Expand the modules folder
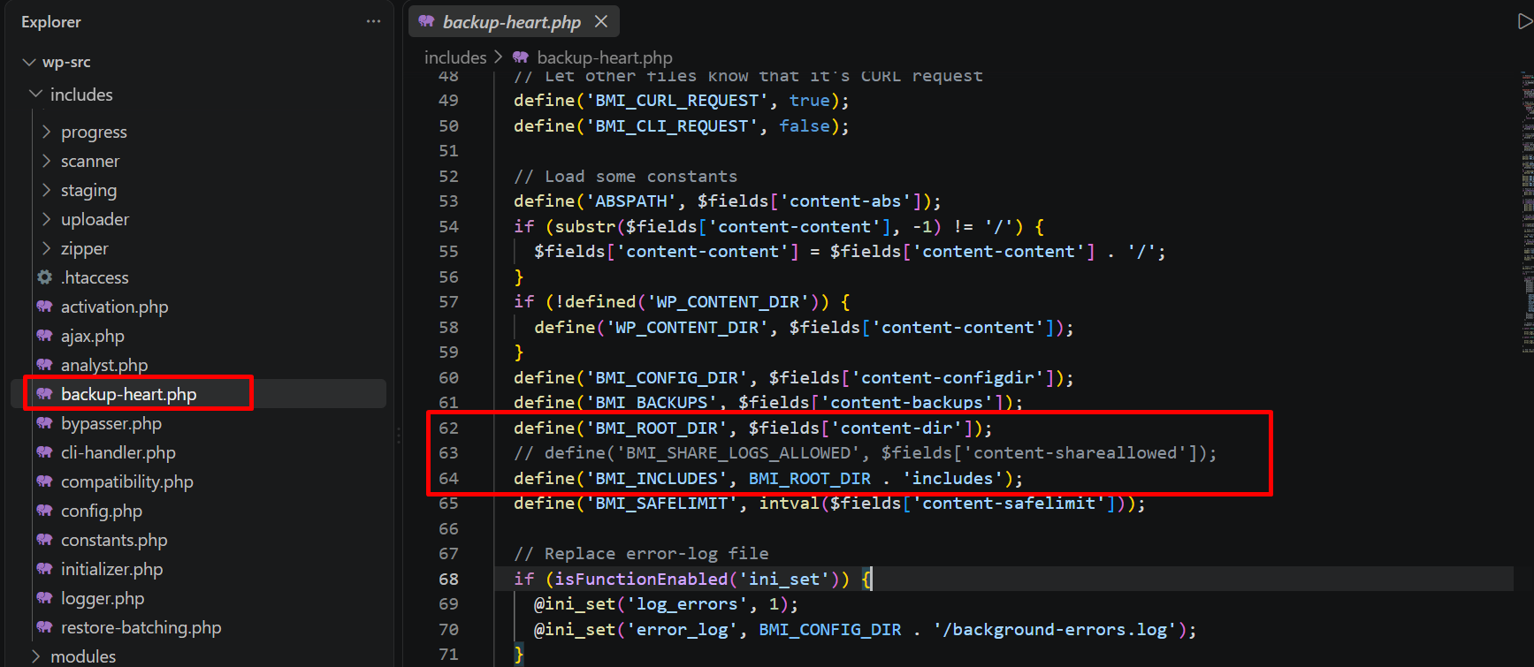 pyautogui.click(x=36, y=656)
